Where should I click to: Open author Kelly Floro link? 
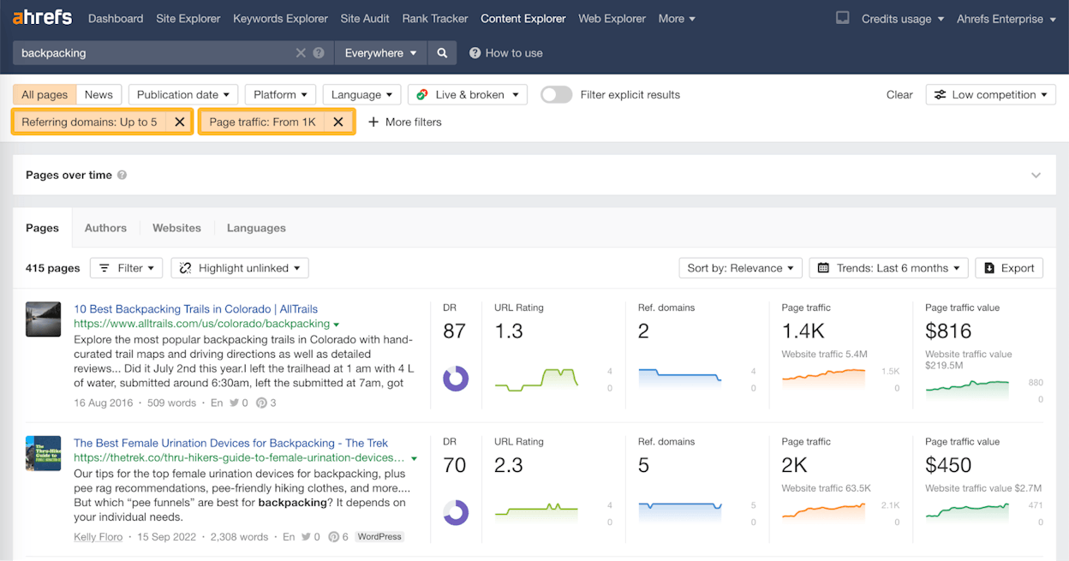[x=99, y=537]
